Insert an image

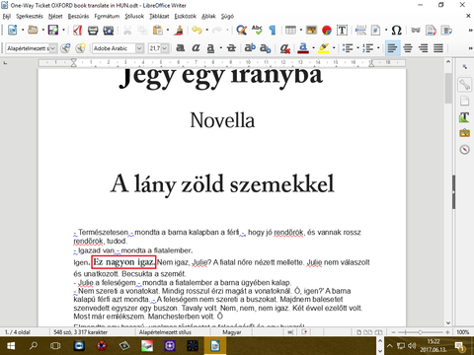click(311, 31)
